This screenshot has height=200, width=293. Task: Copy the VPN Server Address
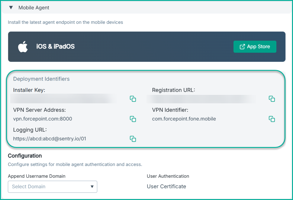133,119
